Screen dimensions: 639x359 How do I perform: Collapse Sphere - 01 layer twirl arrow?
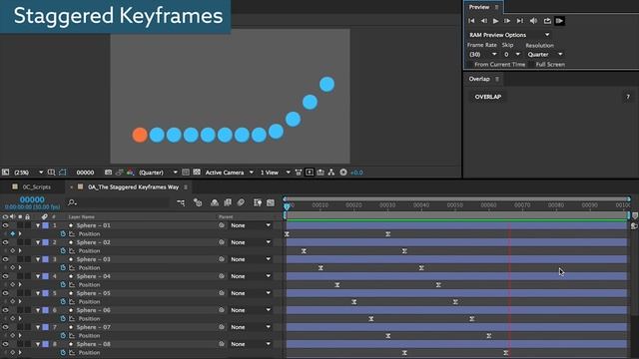pyautogui.click(x=38, y=225)
